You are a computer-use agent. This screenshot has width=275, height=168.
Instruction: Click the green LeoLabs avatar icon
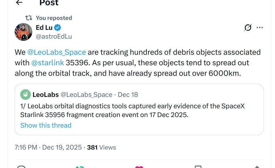(x=26, y=95)
